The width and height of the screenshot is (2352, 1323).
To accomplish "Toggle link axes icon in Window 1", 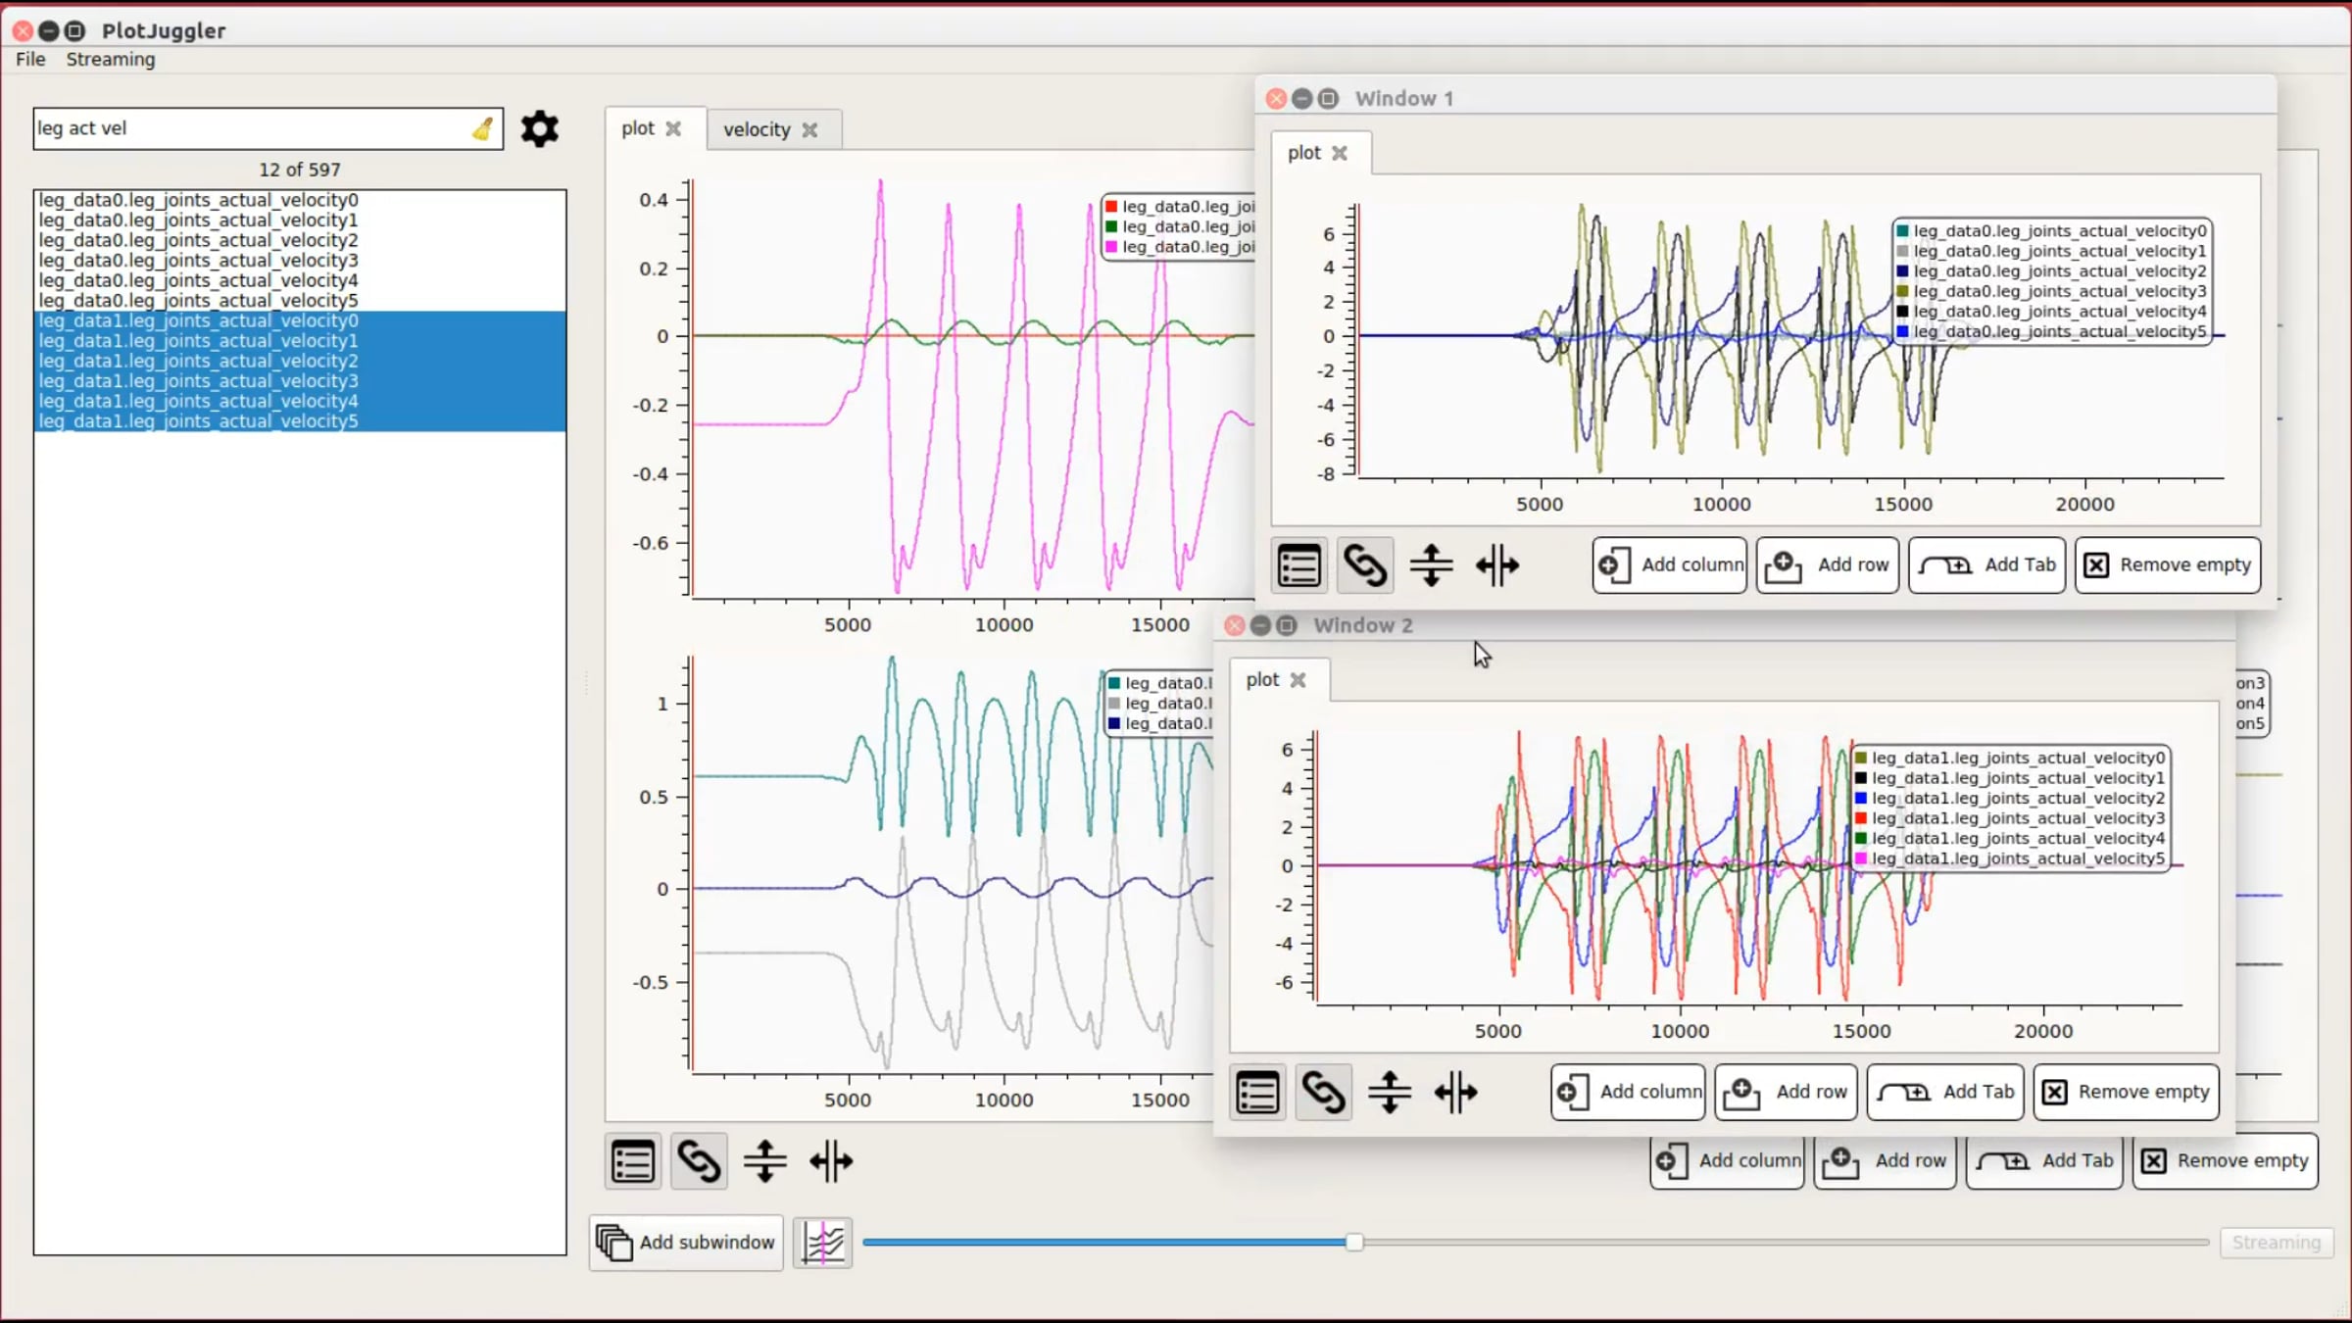I will point(1365,565).
